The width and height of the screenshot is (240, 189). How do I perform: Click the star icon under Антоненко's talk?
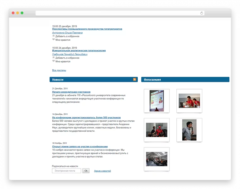(54, 36)
